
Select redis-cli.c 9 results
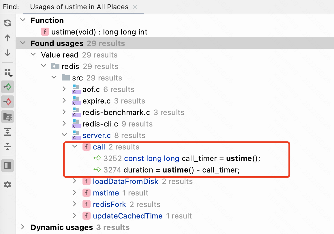(118, 124)
